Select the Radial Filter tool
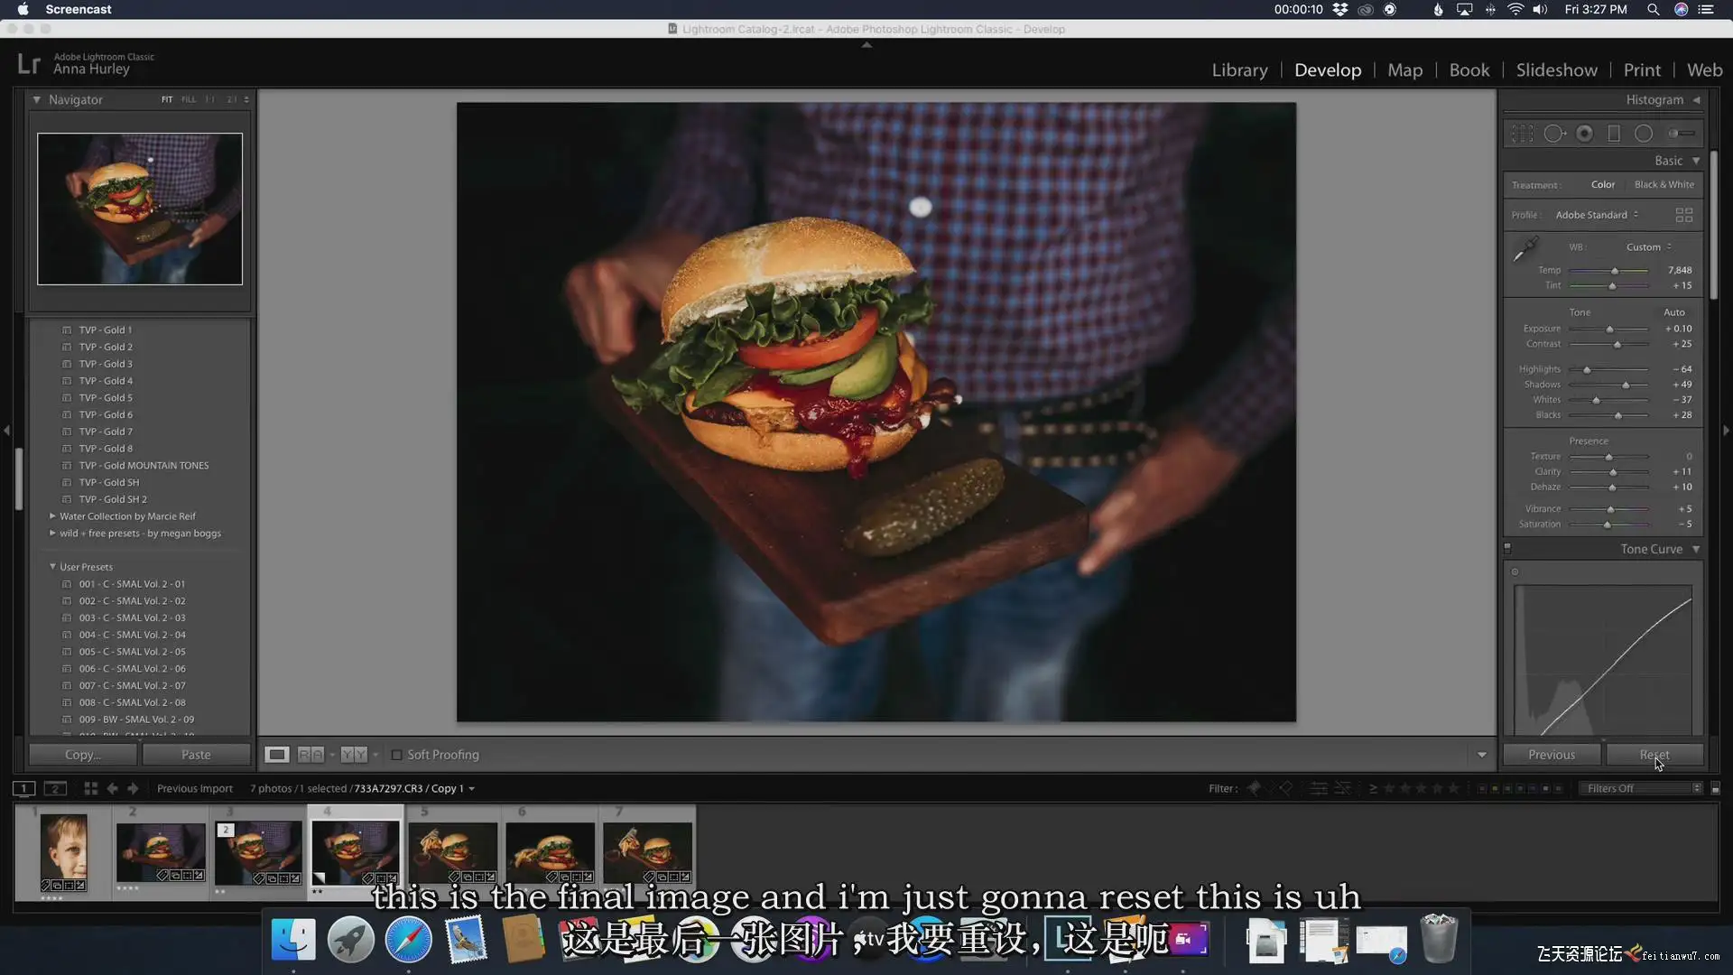Viewport: 1733px width, 975px height. click(x=1644, y=134)
